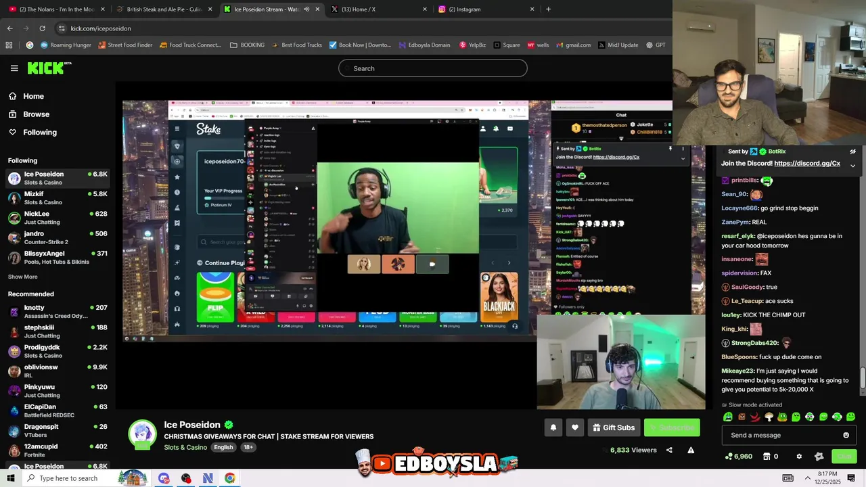866x487 pixels.
Task: Click the chat scrollbar
Action: coord(862,378)
